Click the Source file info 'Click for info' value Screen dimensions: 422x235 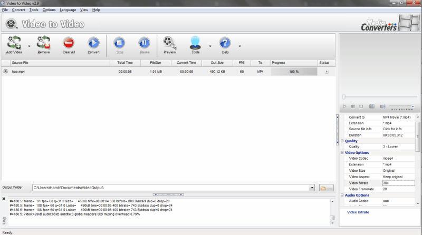398,129
